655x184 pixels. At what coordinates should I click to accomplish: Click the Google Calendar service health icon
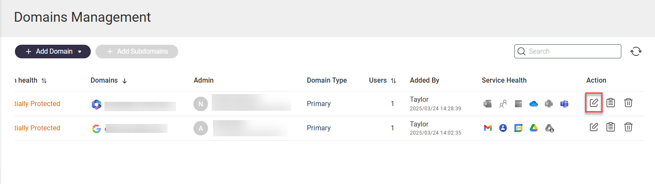click(518, 128)
